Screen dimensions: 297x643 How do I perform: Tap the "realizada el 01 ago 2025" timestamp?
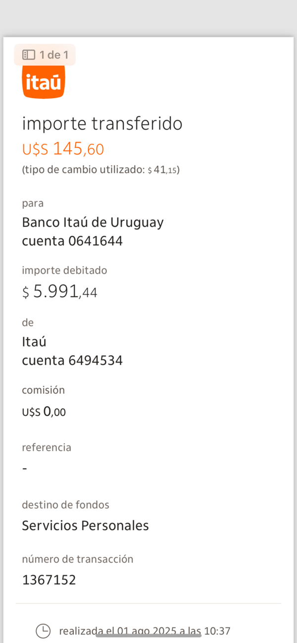[x=145, y=631]
